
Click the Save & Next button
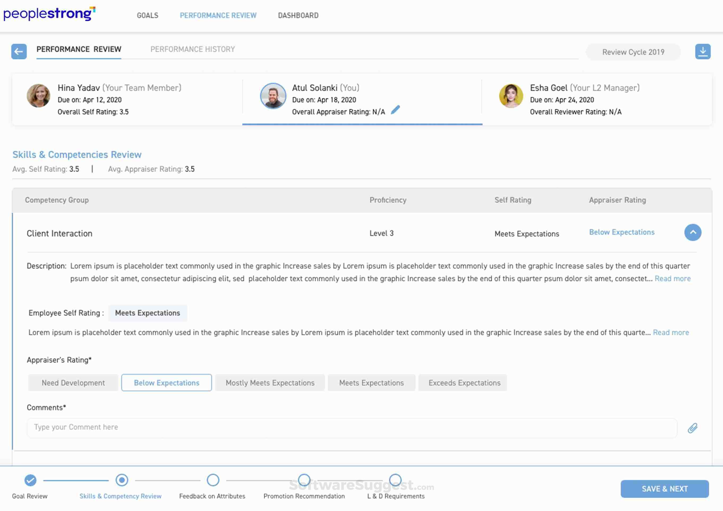[x=665, y=488]
